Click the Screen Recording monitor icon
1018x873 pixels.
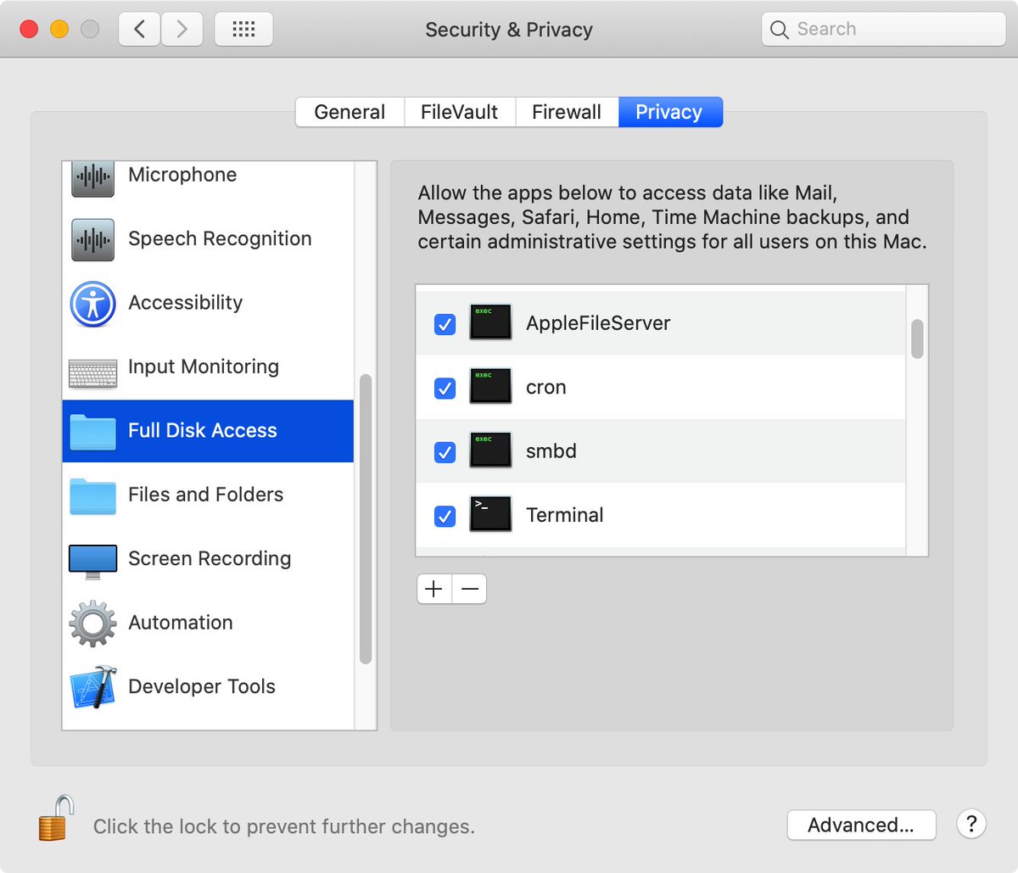(x=92, y=562)
